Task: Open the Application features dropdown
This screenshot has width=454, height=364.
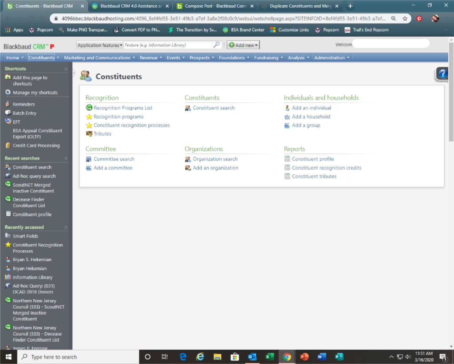Action: coord(100,45)
